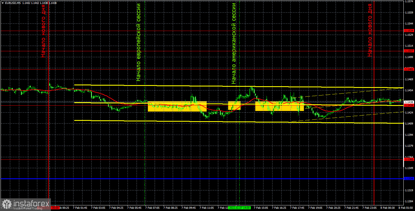415x211 pixels.
Task: Click the '7 Feb 15:05' time axis label
Action: [261, 208]
